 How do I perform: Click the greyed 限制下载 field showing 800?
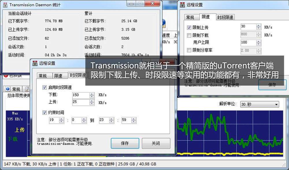tap(249, 35)
